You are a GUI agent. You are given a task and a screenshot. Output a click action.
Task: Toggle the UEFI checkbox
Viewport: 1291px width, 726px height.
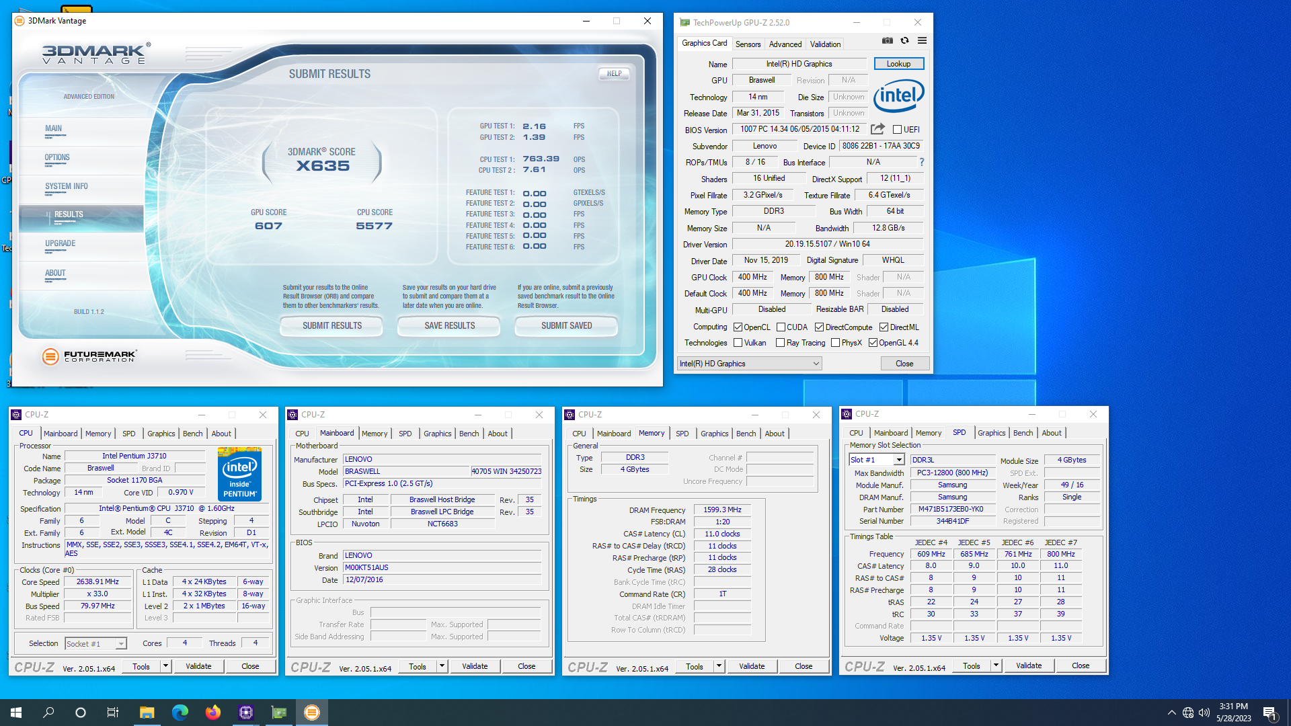pos(897,130)
